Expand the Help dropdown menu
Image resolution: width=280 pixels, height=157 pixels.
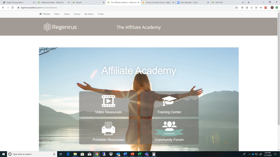[57, 14]
